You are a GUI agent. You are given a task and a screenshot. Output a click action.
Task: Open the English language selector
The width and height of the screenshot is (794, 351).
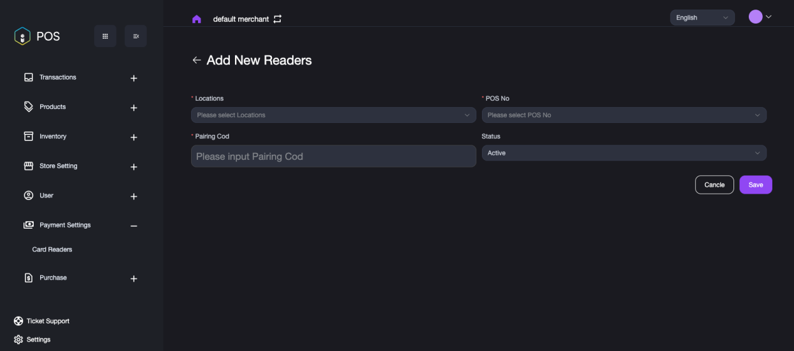[702, 18]
